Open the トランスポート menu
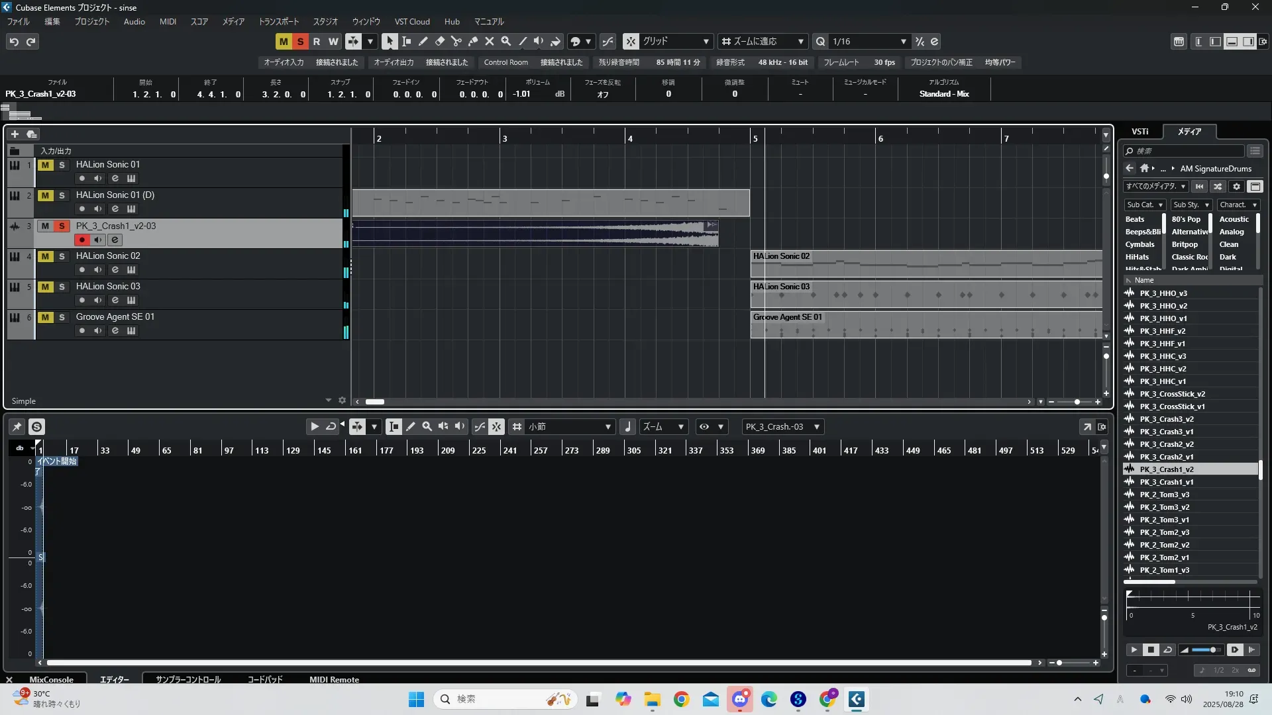The width and height of the screenshot is (1272, 715). tap(278, 21)
